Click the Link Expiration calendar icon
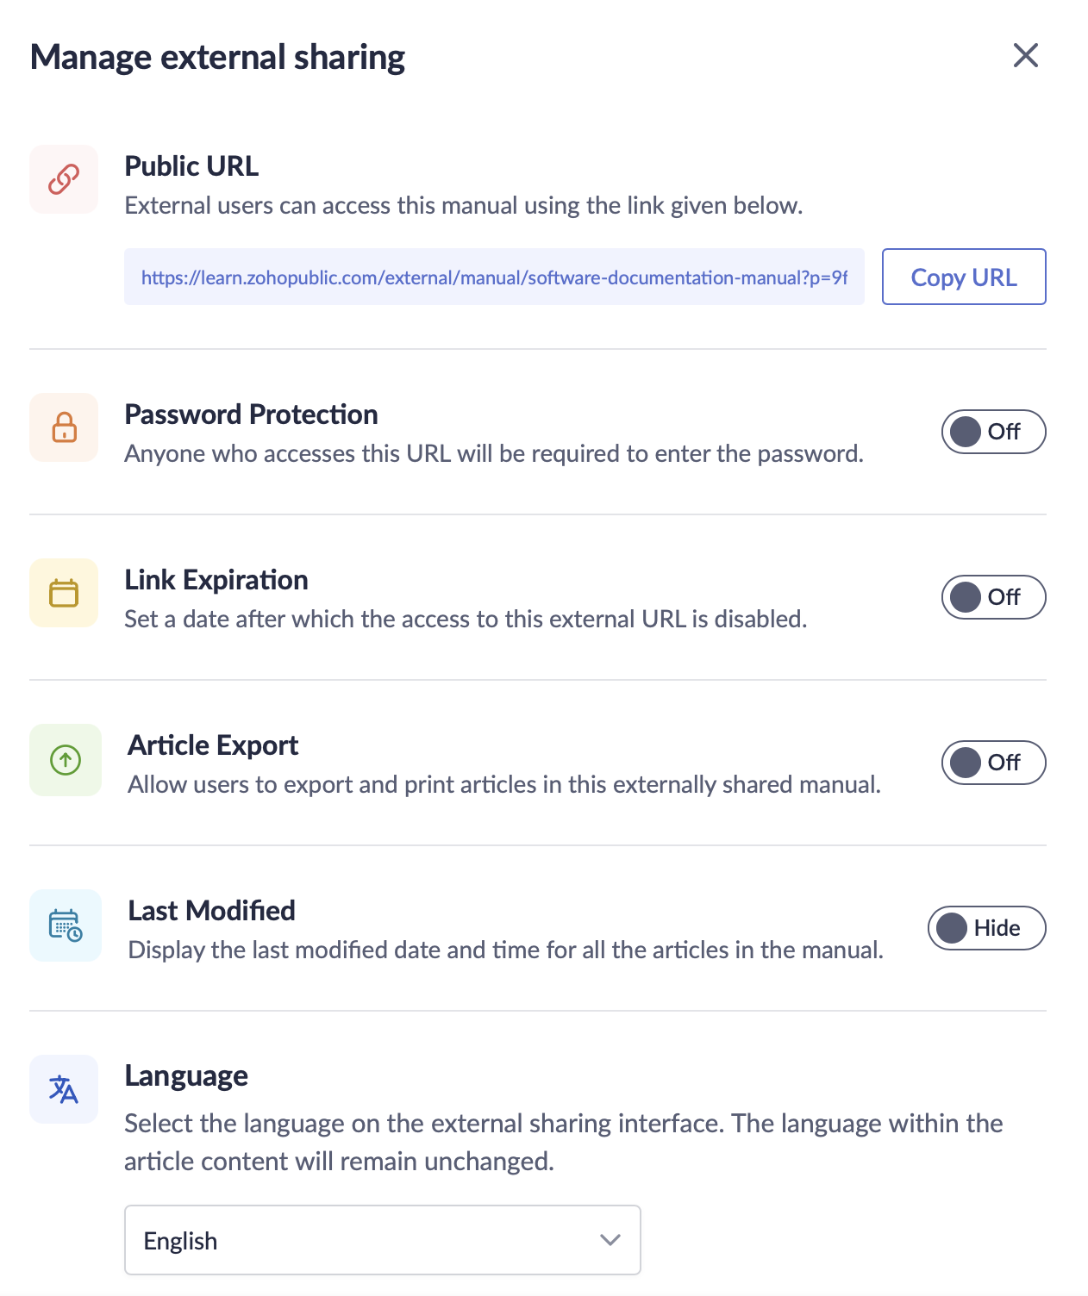1088x1296 pixels. pos(64,593)
